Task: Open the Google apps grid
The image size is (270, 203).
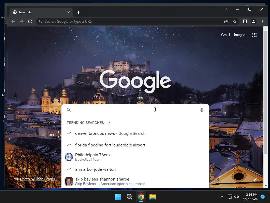Action: 254,35
